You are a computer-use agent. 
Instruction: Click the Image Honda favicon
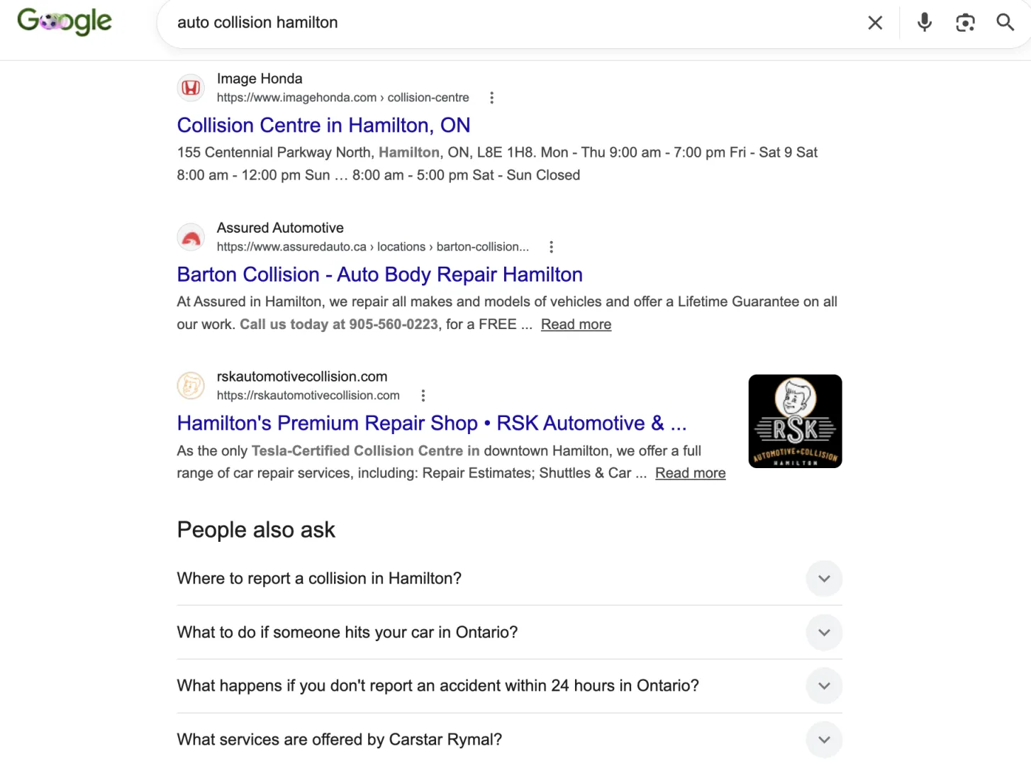point(191,88)
